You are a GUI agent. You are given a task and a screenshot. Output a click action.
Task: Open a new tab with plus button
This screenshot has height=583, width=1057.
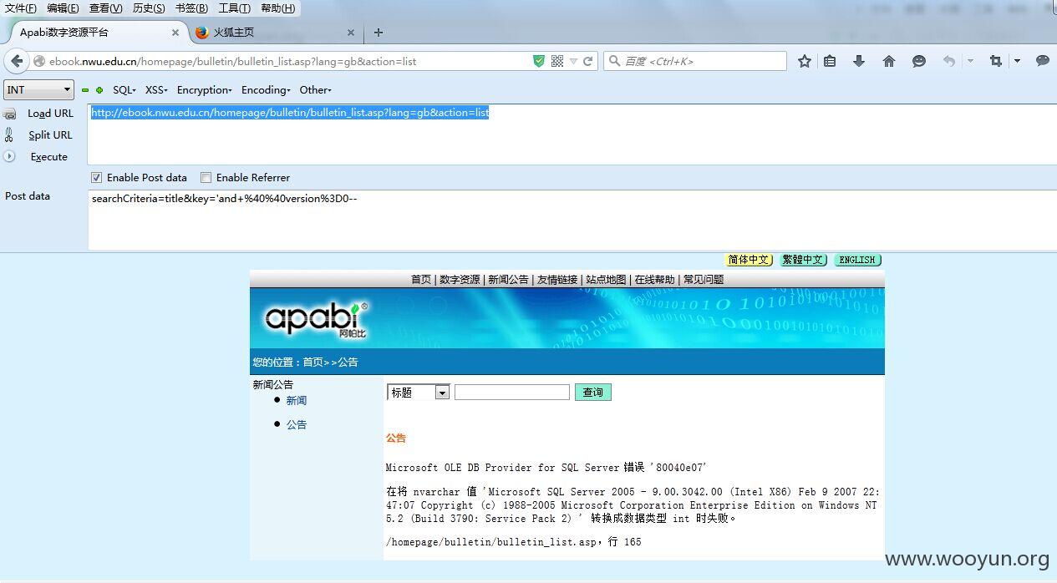pyautogui.click(x=379, y=33)
